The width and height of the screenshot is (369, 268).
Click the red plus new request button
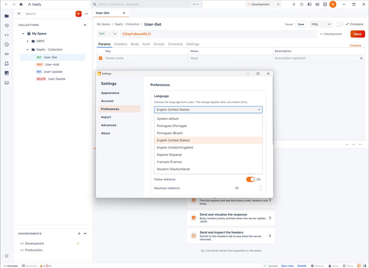79,14
